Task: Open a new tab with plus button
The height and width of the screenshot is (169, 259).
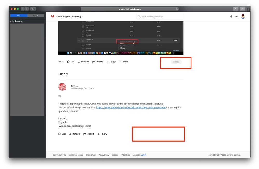Action: [248, 10]
